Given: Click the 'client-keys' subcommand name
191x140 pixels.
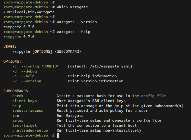Looking at the screenshot, I should tap(24, 101).
